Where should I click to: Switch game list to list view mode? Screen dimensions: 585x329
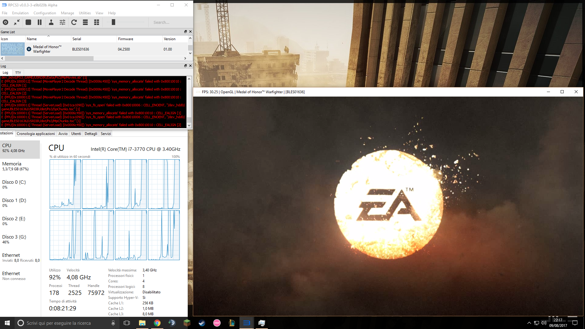coord(85,22)
